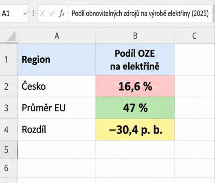Click the Cancel X icon in formula bar
215x183 pixels.
[42, 13]
